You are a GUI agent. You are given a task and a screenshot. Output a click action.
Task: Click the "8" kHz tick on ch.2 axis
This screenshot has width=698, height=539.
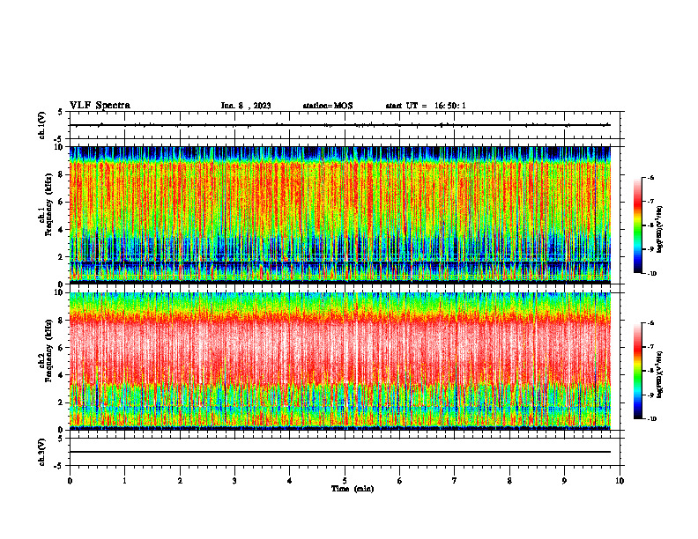point(62,321)
